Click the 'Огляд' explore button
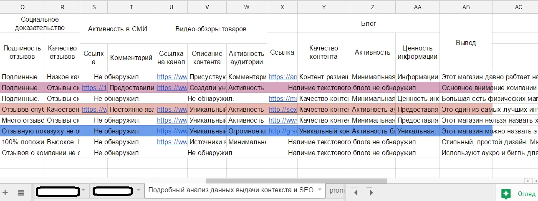The image size is (538, 201). pyautogui.click(x=526, y=194)
